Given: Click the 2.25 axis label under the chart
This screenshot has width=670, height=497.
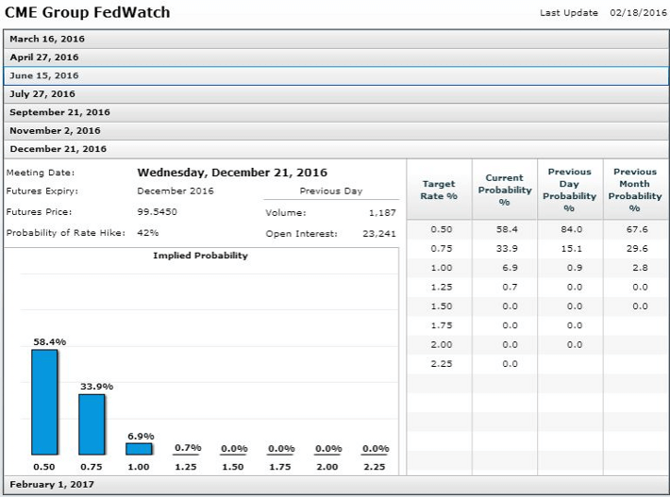Looking at the screenshot, I should point(375,467).
